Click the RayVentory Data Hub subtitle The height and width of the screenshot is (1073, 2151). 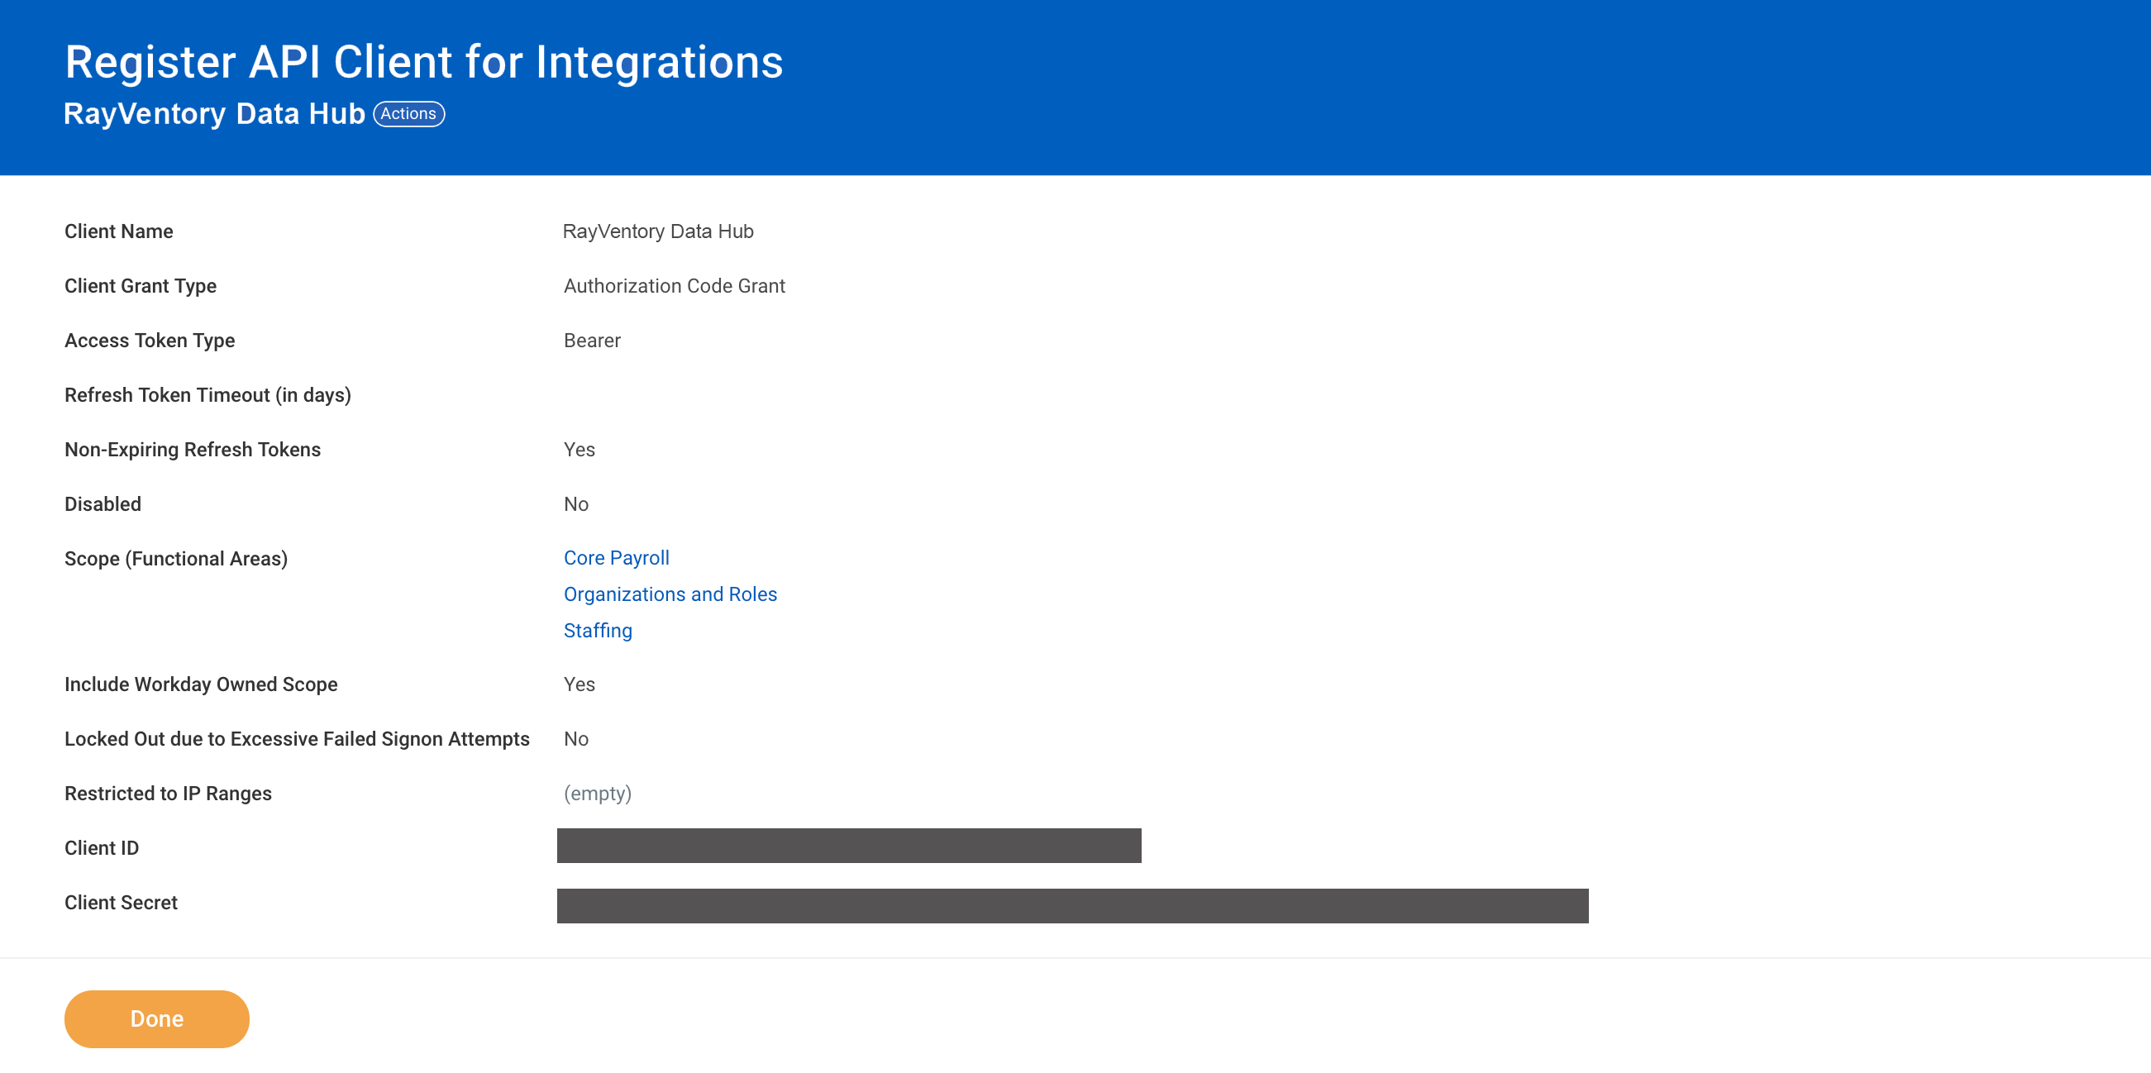[216, 112]
